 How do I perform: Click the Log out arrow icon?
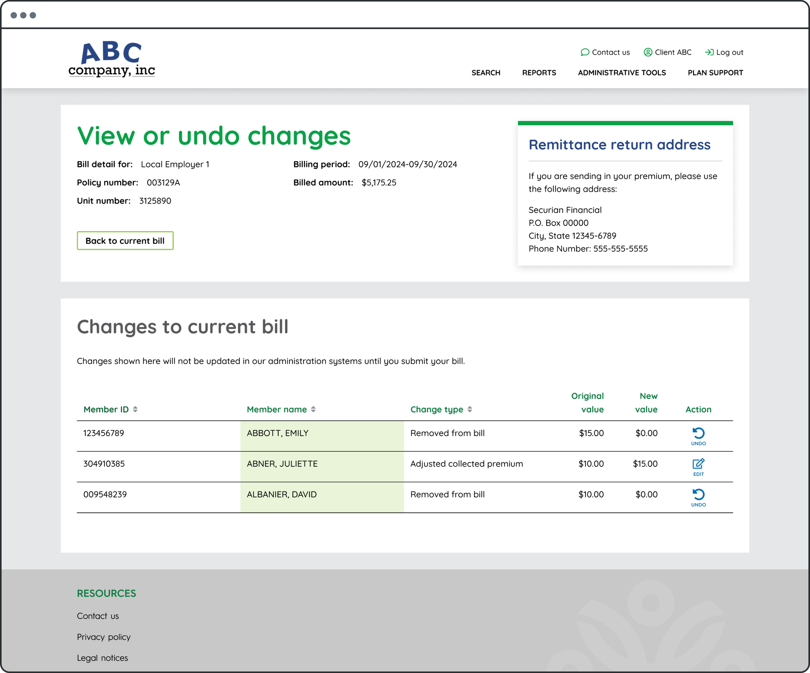[x=709, y=52]
